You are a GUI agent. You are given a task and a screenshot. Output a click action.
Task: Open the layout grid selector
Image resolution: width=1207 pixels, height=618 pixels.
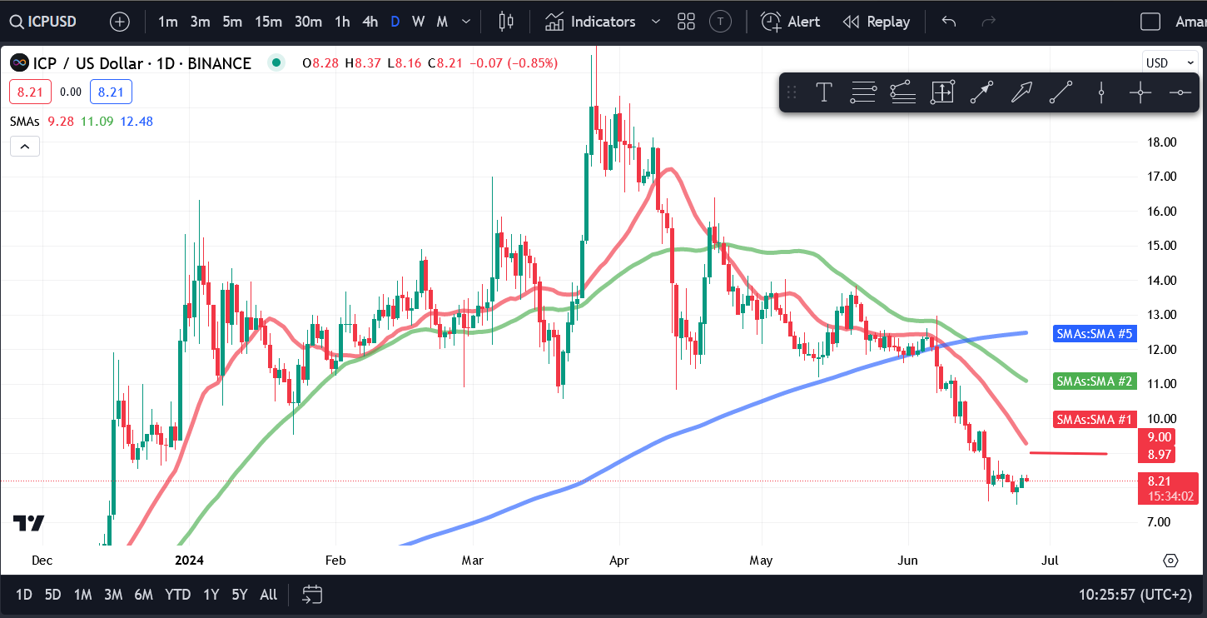pos(686,22)
